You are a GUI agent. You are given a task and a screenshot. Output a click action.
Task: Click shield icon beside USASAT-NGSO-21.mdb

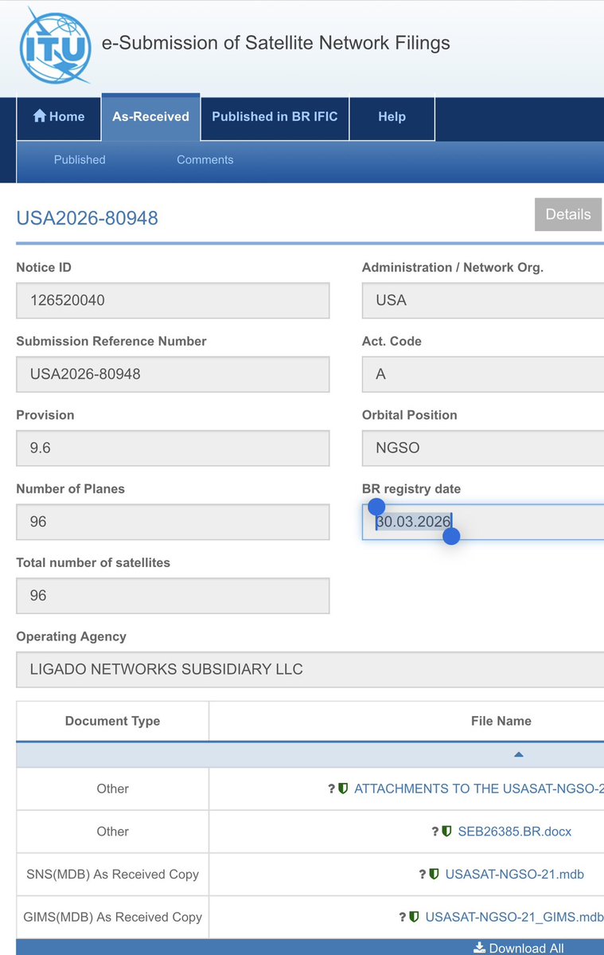click(x=434, y=874)
